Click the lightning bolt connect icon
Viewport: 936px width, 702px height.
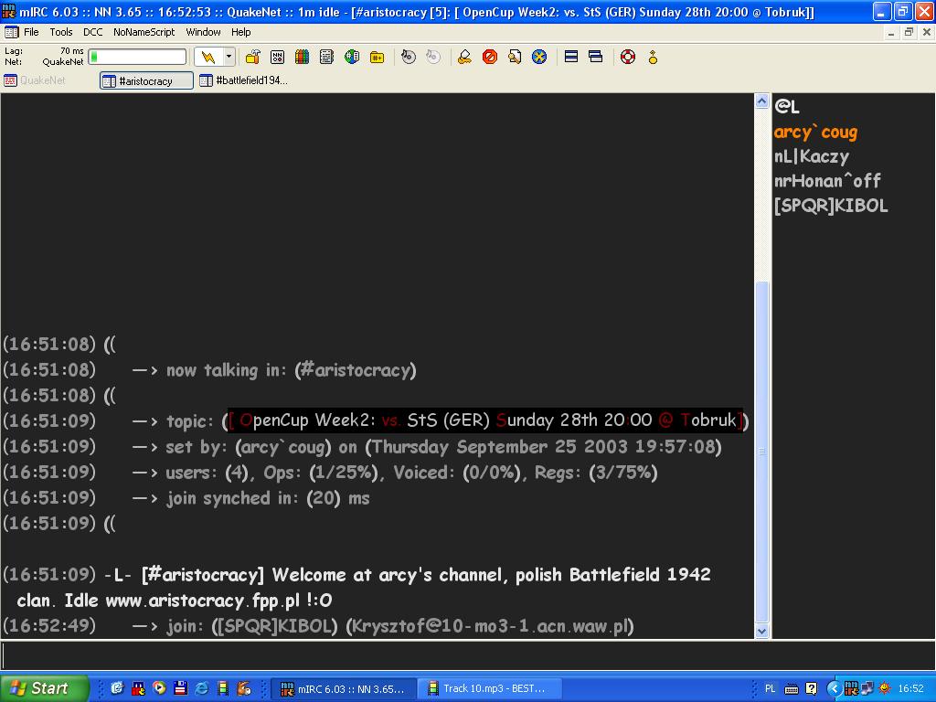coord(208,57)
